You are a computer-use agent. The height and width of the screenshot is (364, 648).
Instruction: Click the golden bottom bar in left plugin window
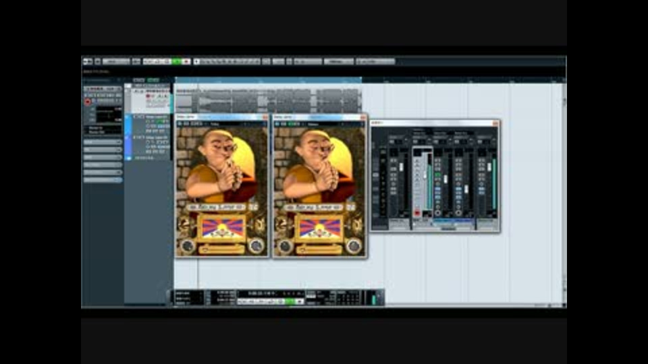222,249
